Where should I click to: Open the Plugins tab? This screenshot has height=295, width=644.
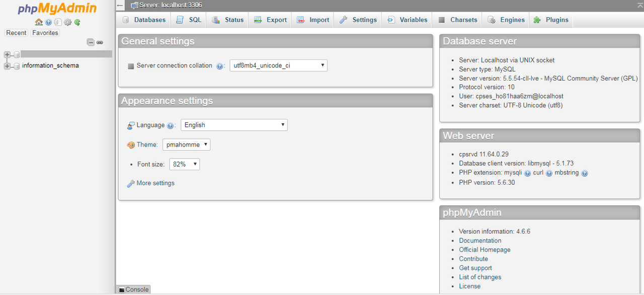551,20
